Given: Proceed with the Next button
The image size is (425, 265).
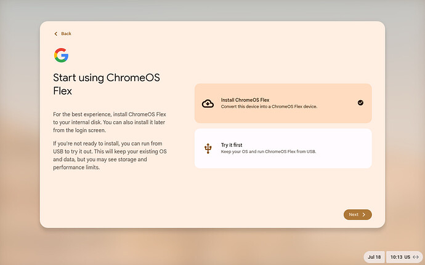Looking at the screenshot, I should pyautogui.click(x=357, y=215).
